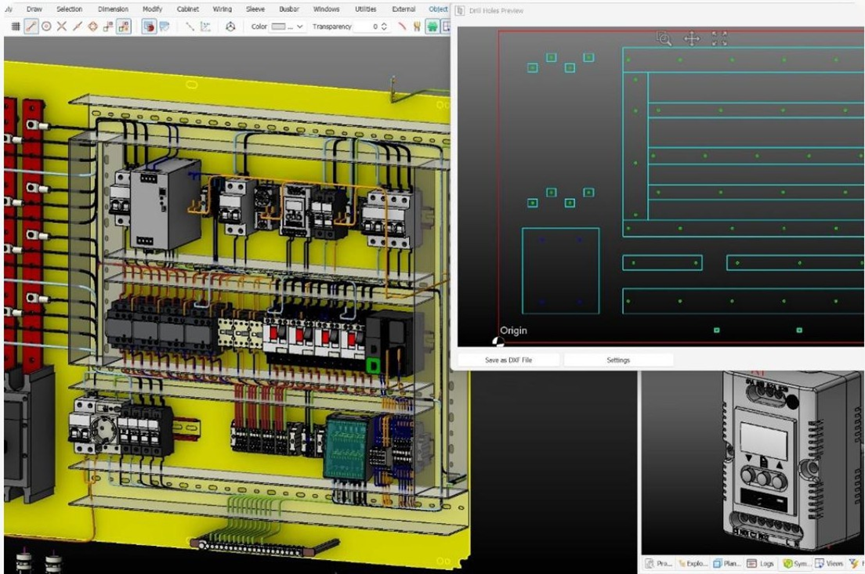Switch to the Logs panel tab

click(x=761, y=564)
